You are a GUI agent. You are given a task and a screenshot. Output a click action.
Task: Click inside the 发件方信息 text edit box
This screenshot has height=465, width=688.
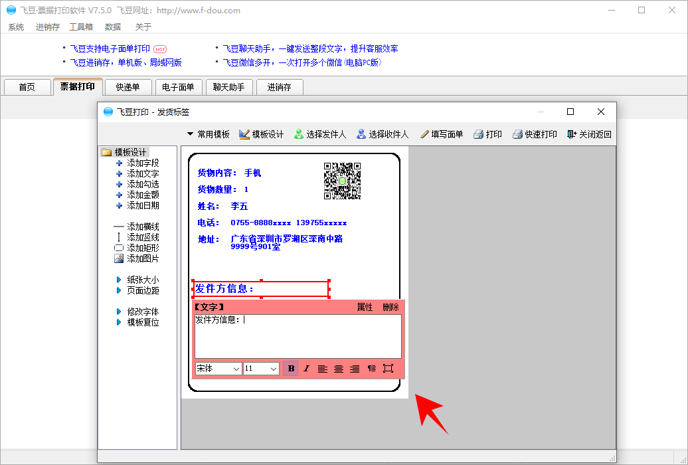tap(298, 337)
